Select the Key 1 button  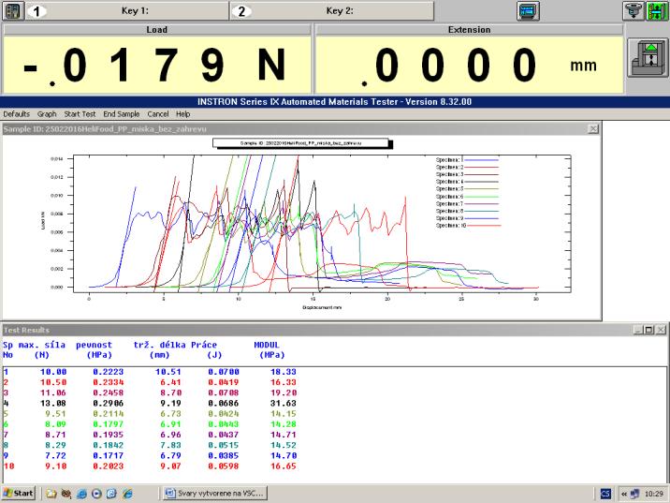(x=127, y=11)
